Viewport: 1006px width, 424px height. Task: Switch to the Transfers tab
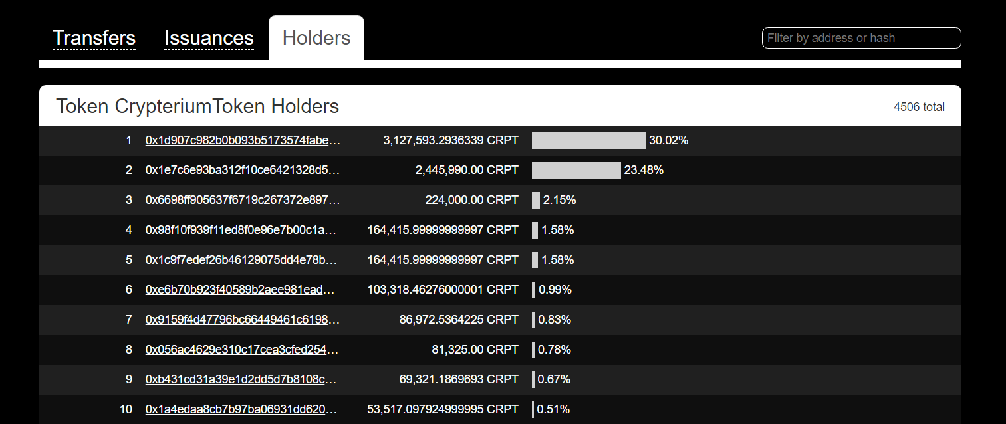[94, 38]
